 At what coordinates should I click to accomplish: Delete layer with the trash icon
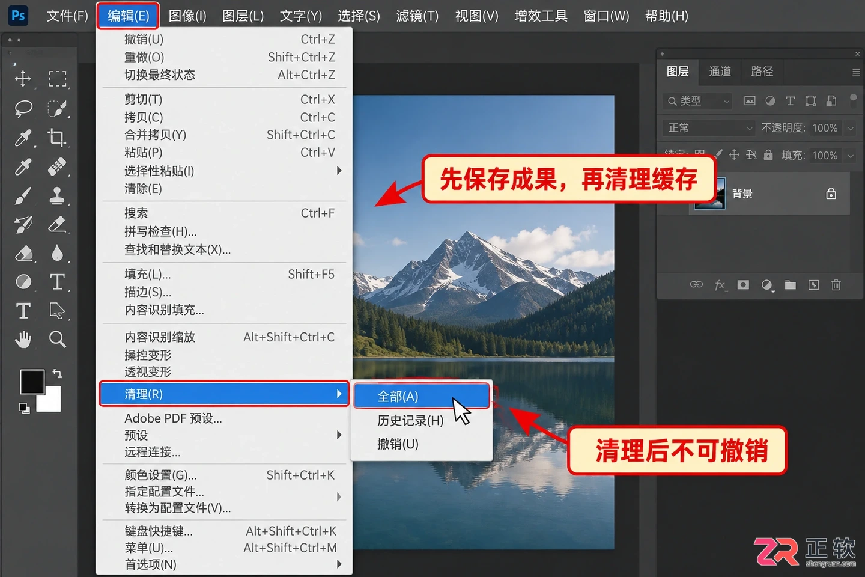tap(836, 285)
